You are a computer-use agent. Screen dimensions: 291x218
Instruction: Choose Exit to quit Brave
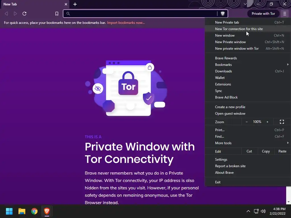point(248,182)
